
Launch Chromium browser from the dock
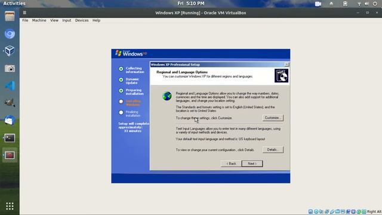click(x=10, y=34)
